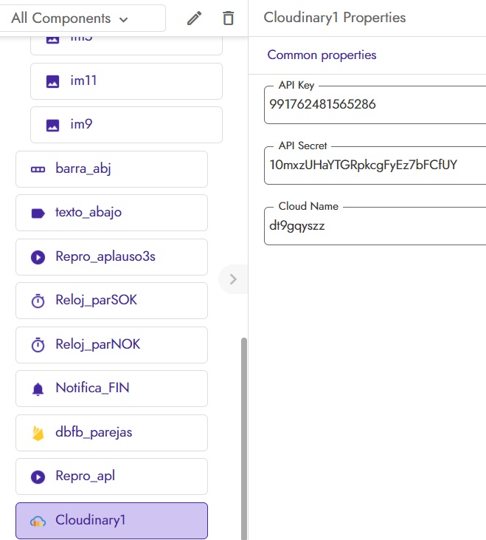Click the Reloj_parSOK clock icon

pyautogui.click(x=38, y=301)
